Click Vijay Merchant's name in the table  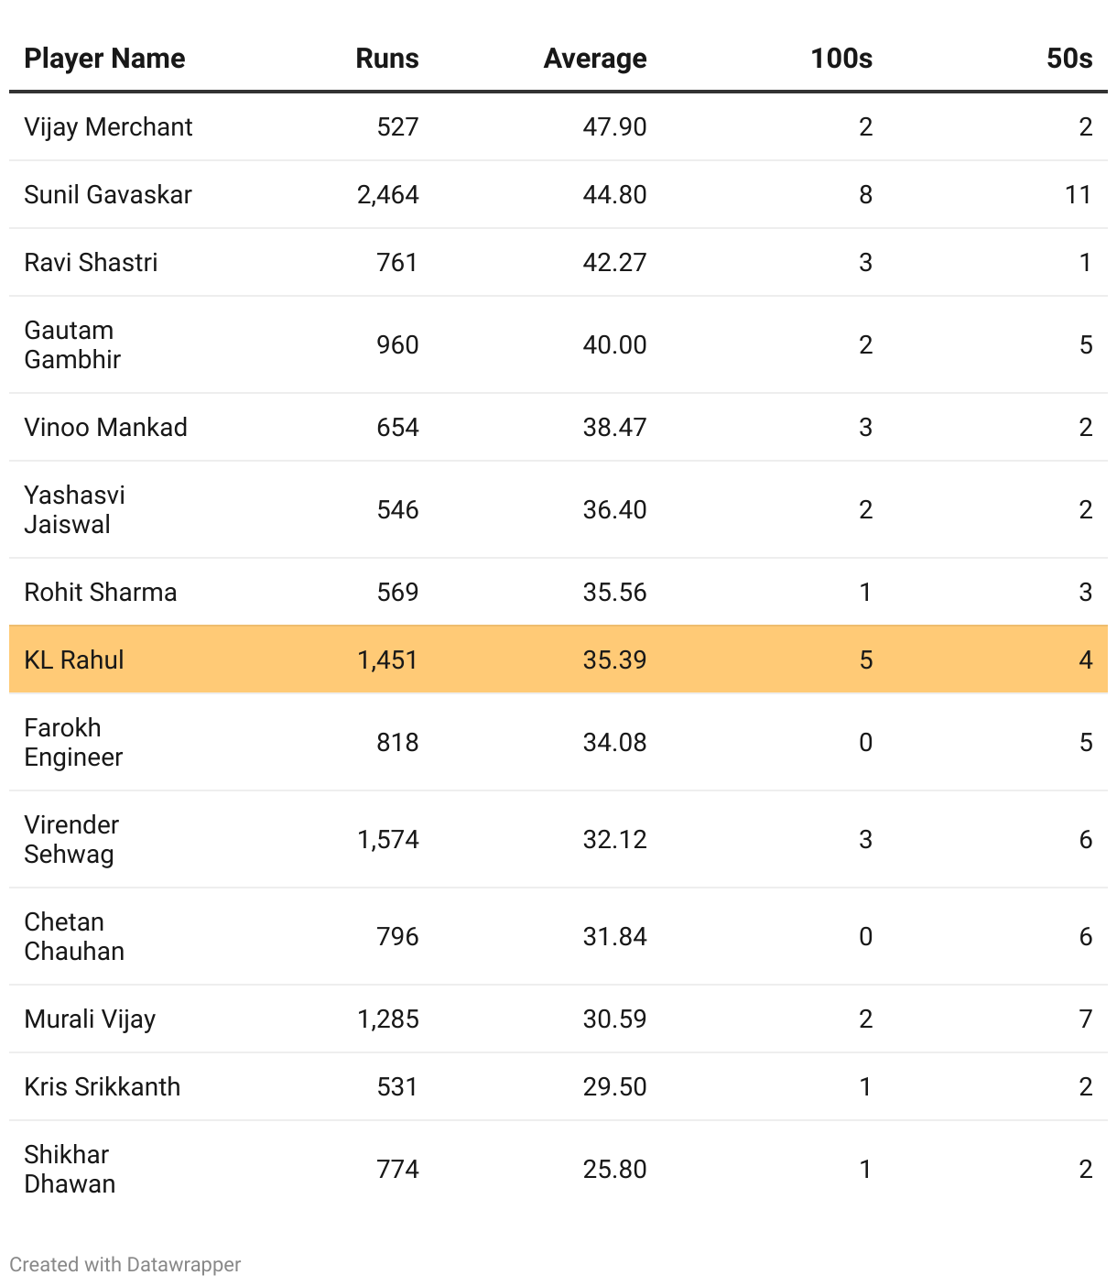tap(108, 126)
